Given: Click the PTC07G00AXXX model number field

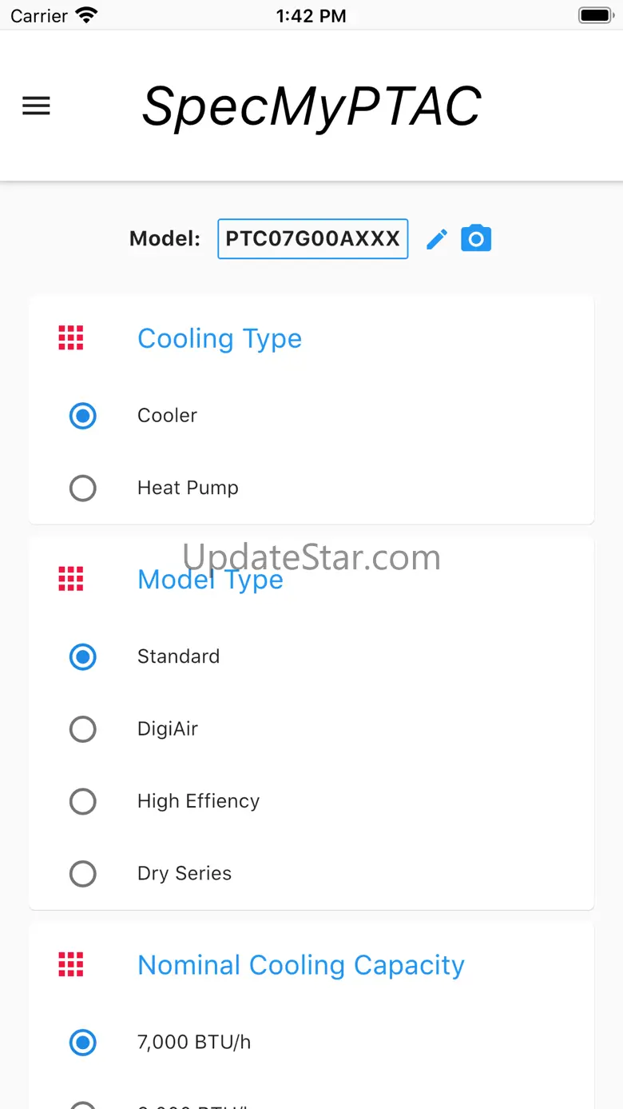Looking at the screenshot, I should pyautogui.click(x=313, y=238).
